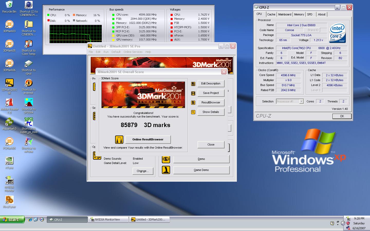Viewport: 370px width, 231px height.
Task: Click the ResultBrowser document icon
Action: [x=193, y=103]
